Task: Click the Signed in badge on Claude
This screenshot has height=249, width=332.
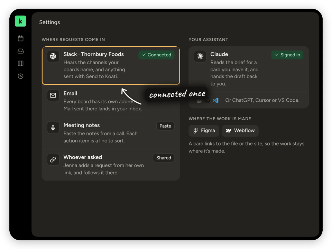Action: (287, 55)
